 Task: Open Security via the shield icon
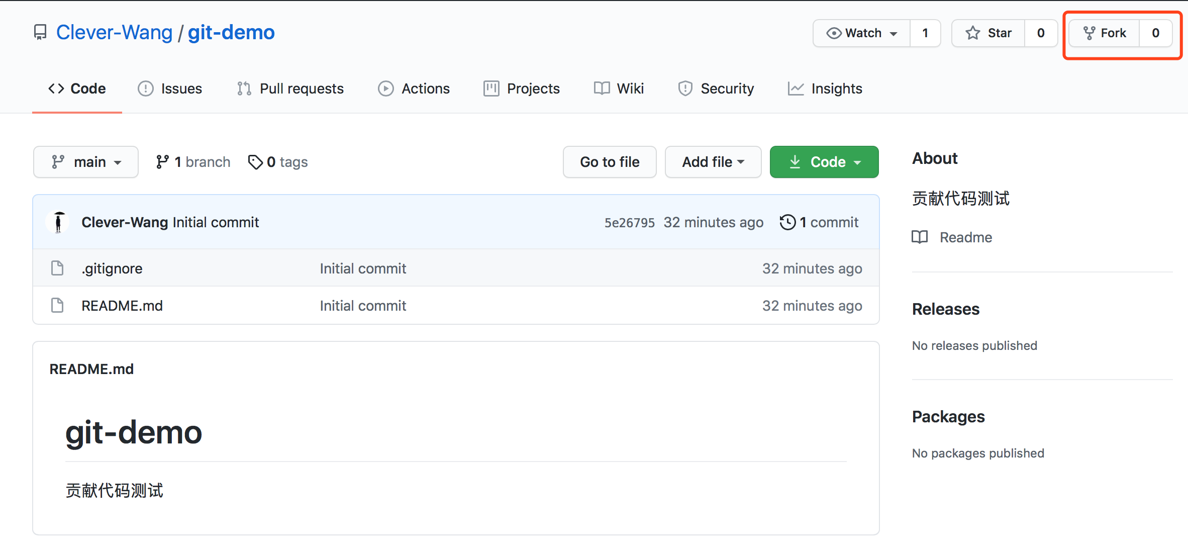[685, 88]
